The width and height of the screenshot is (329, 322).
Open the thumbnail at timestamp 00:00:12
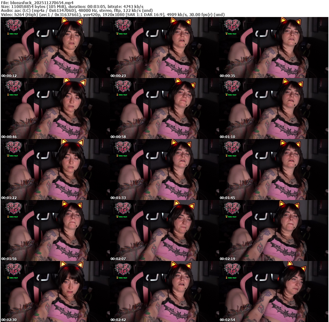pyautogui.click(x=55, y=48)
